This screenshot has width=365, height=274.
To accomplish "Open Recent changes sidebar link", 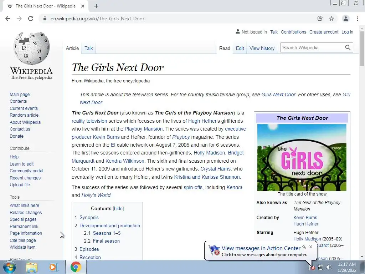I will (x=25, y=178).
